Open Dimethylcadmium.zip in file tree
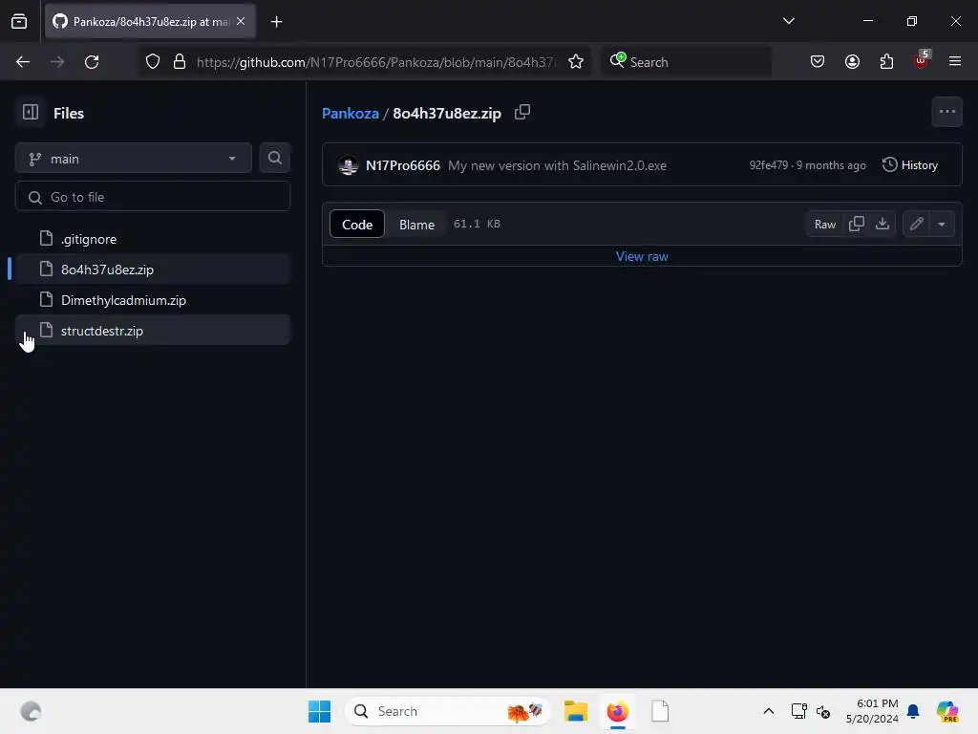 [153, 299]
